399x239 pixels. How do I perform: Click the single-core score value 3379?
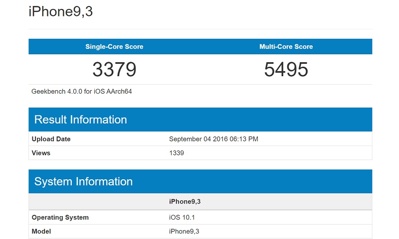click(114, 70)
